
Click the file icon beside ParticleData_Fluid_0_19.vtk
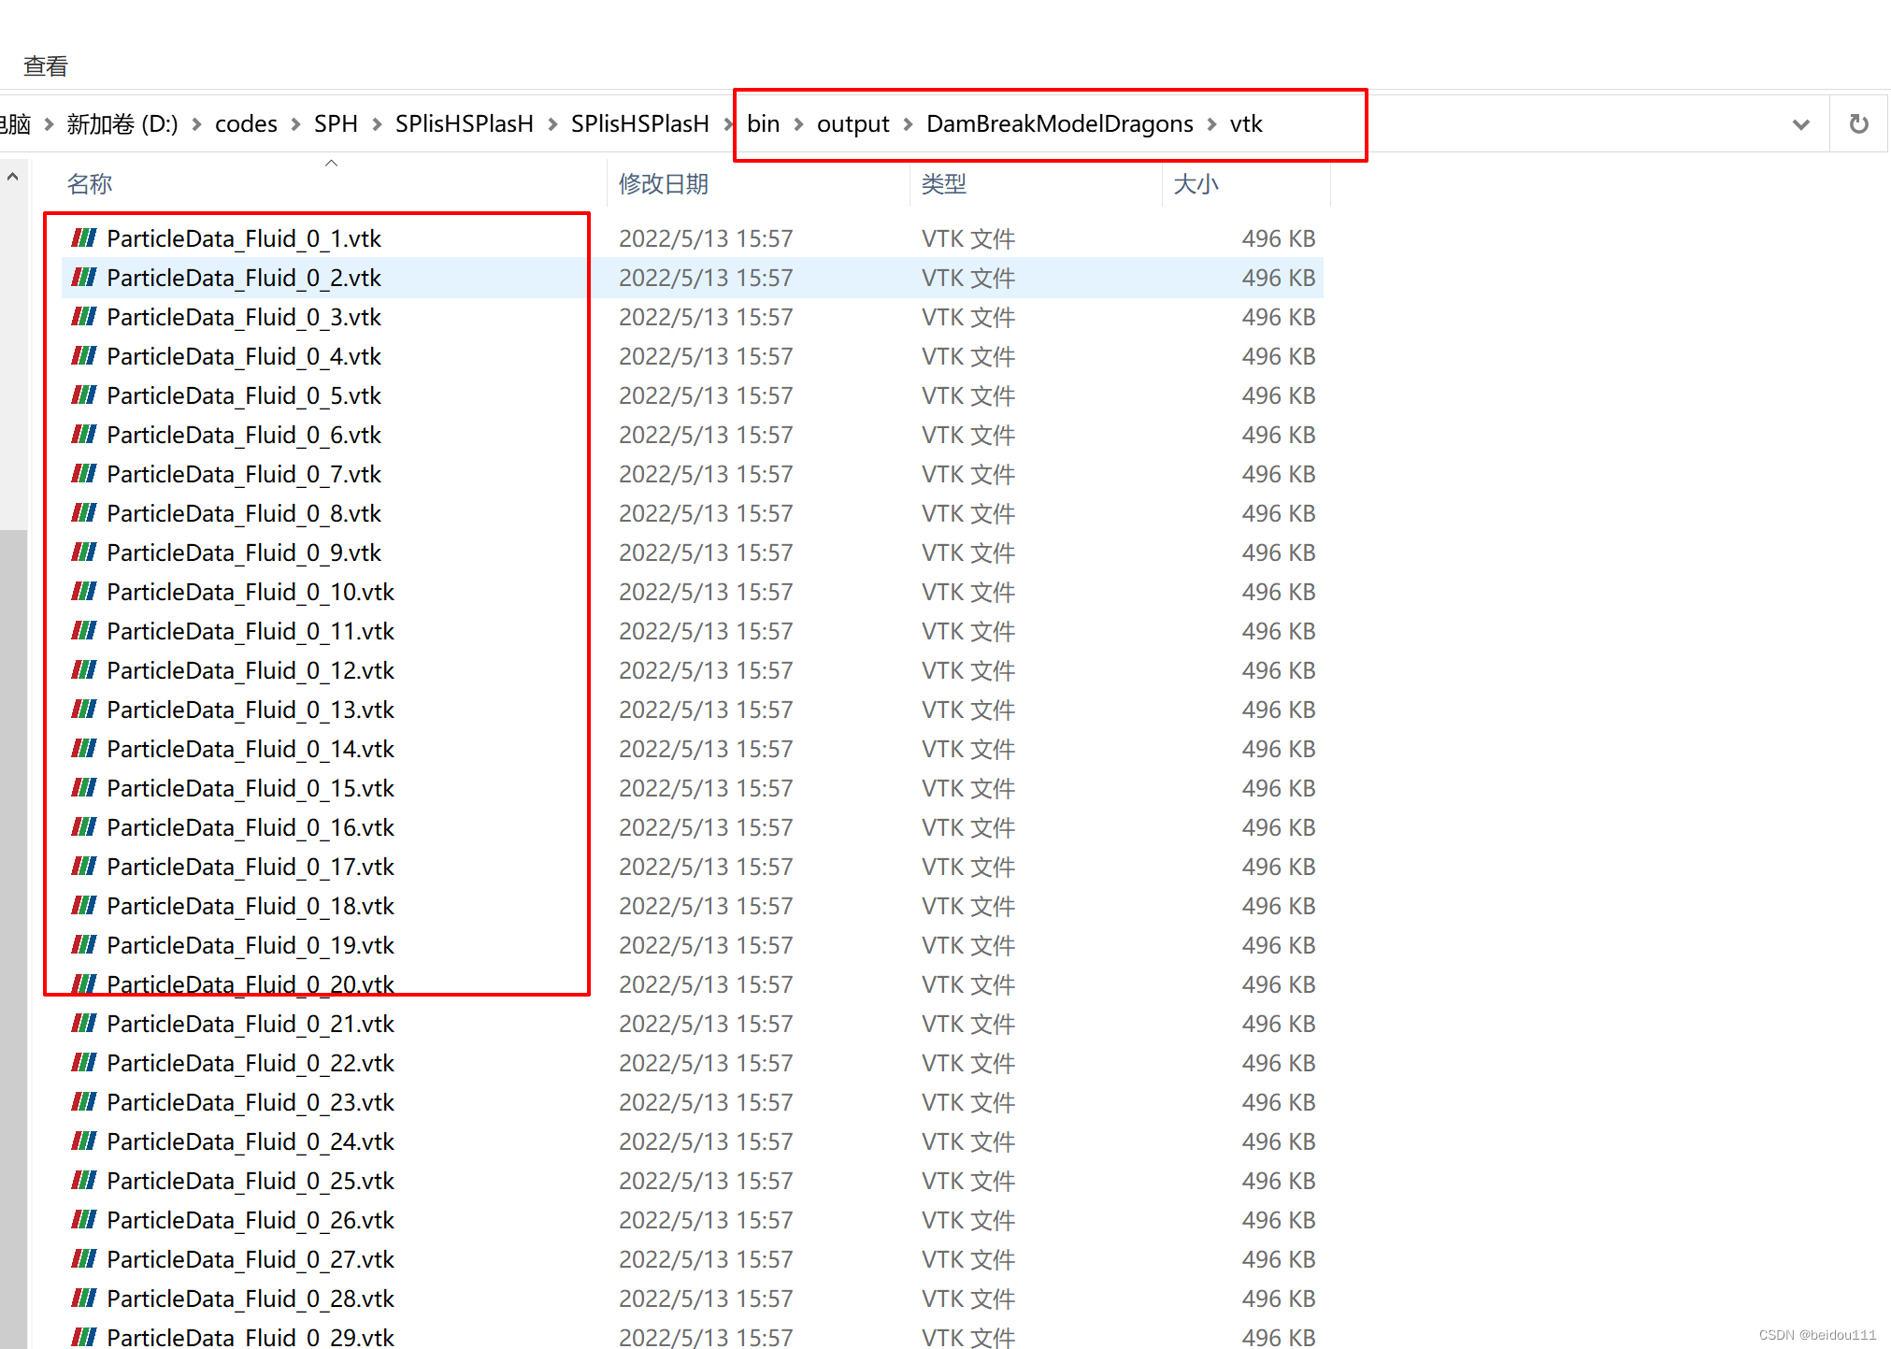click(84, 945)
